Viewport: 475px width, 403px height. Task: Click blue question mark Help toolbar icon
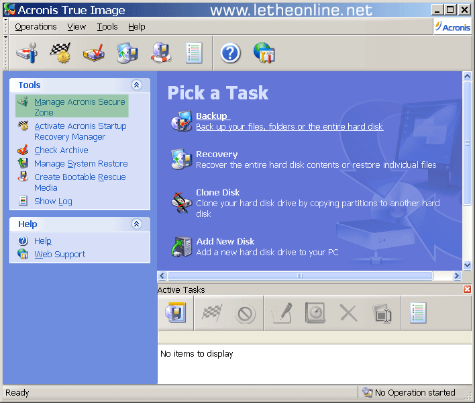[x=230, y=53]
